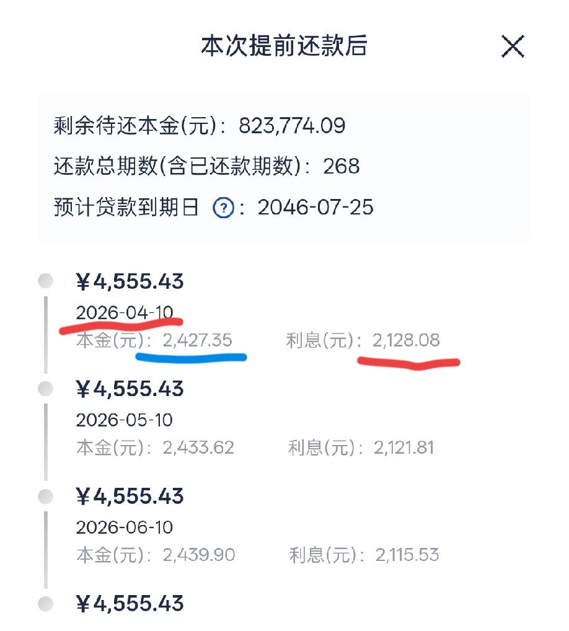Tap the first ¥4,555.43 payment amount

pos(130,281)
